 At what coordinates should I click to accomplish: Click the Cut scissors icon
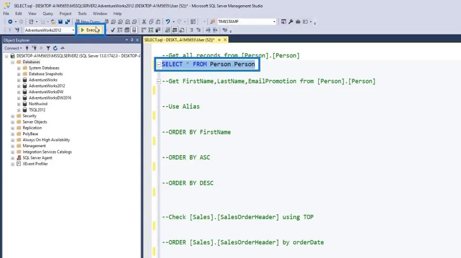[x=144, y=22]
